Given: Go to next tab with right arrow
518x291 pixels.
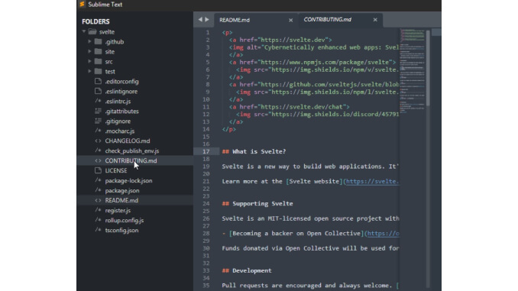Looking at the screenshot, I should (207, 20).
